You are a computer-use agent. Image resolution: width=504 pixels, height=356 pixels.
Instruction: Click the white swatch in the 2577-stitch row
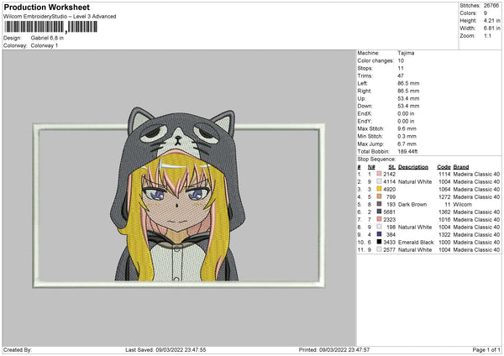379,249
